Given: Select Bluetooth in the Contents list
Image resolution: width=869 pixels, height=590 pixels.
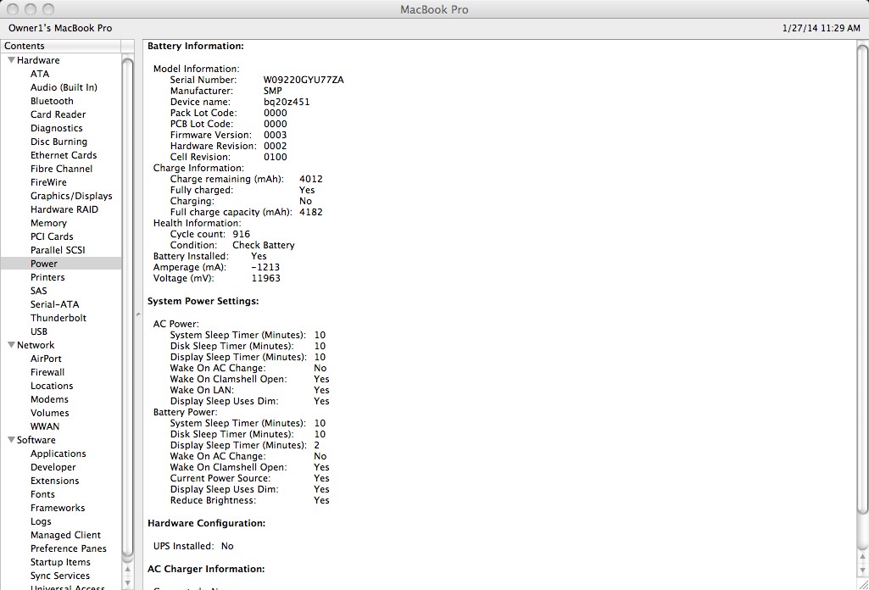Looking at the screenshot, I should point(52,101).
